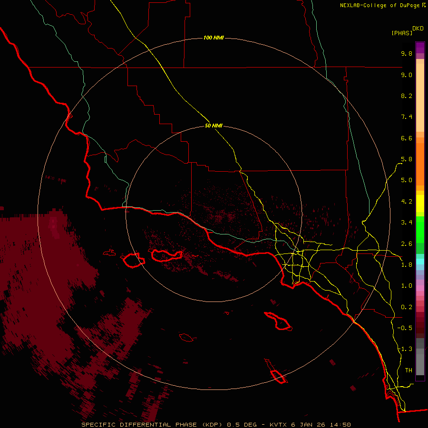Viewport: 428px width, 428px height.
Task: Pick the cyan segment of the color bar
Action: click(x=420, y=262)
